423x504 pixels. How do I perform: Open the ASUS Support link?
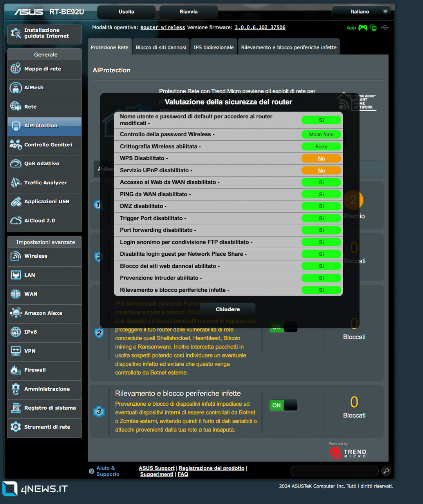[157, 468]
